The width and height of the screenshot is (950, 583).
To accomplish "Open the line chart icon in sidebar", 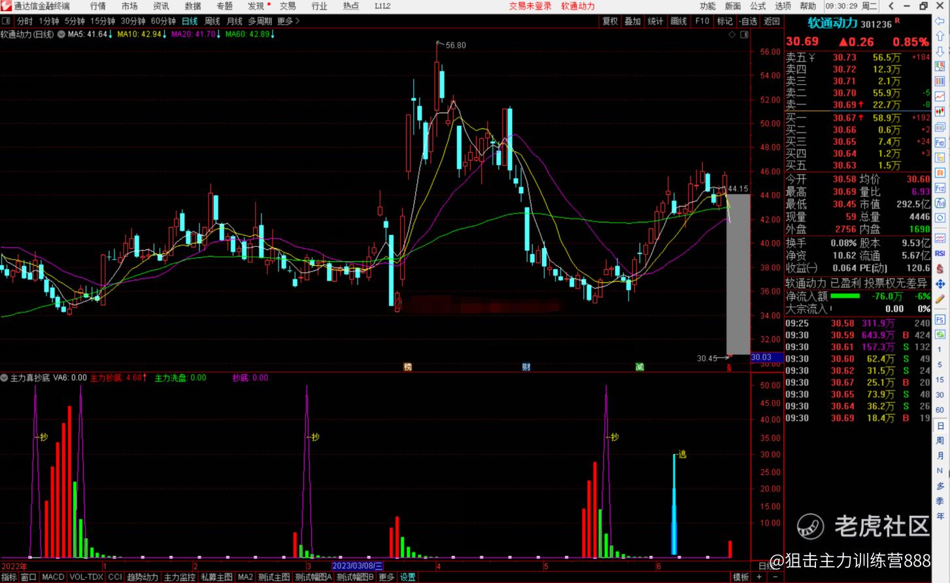I will click(x=940, y=97).
